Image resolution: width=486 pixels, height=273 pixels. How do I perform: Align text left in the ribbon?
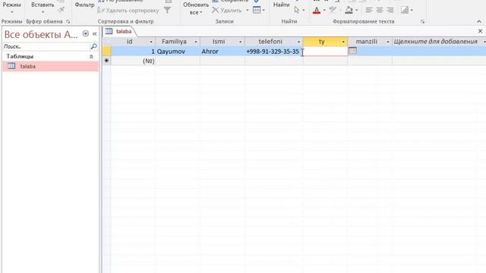tap(369, 10)
